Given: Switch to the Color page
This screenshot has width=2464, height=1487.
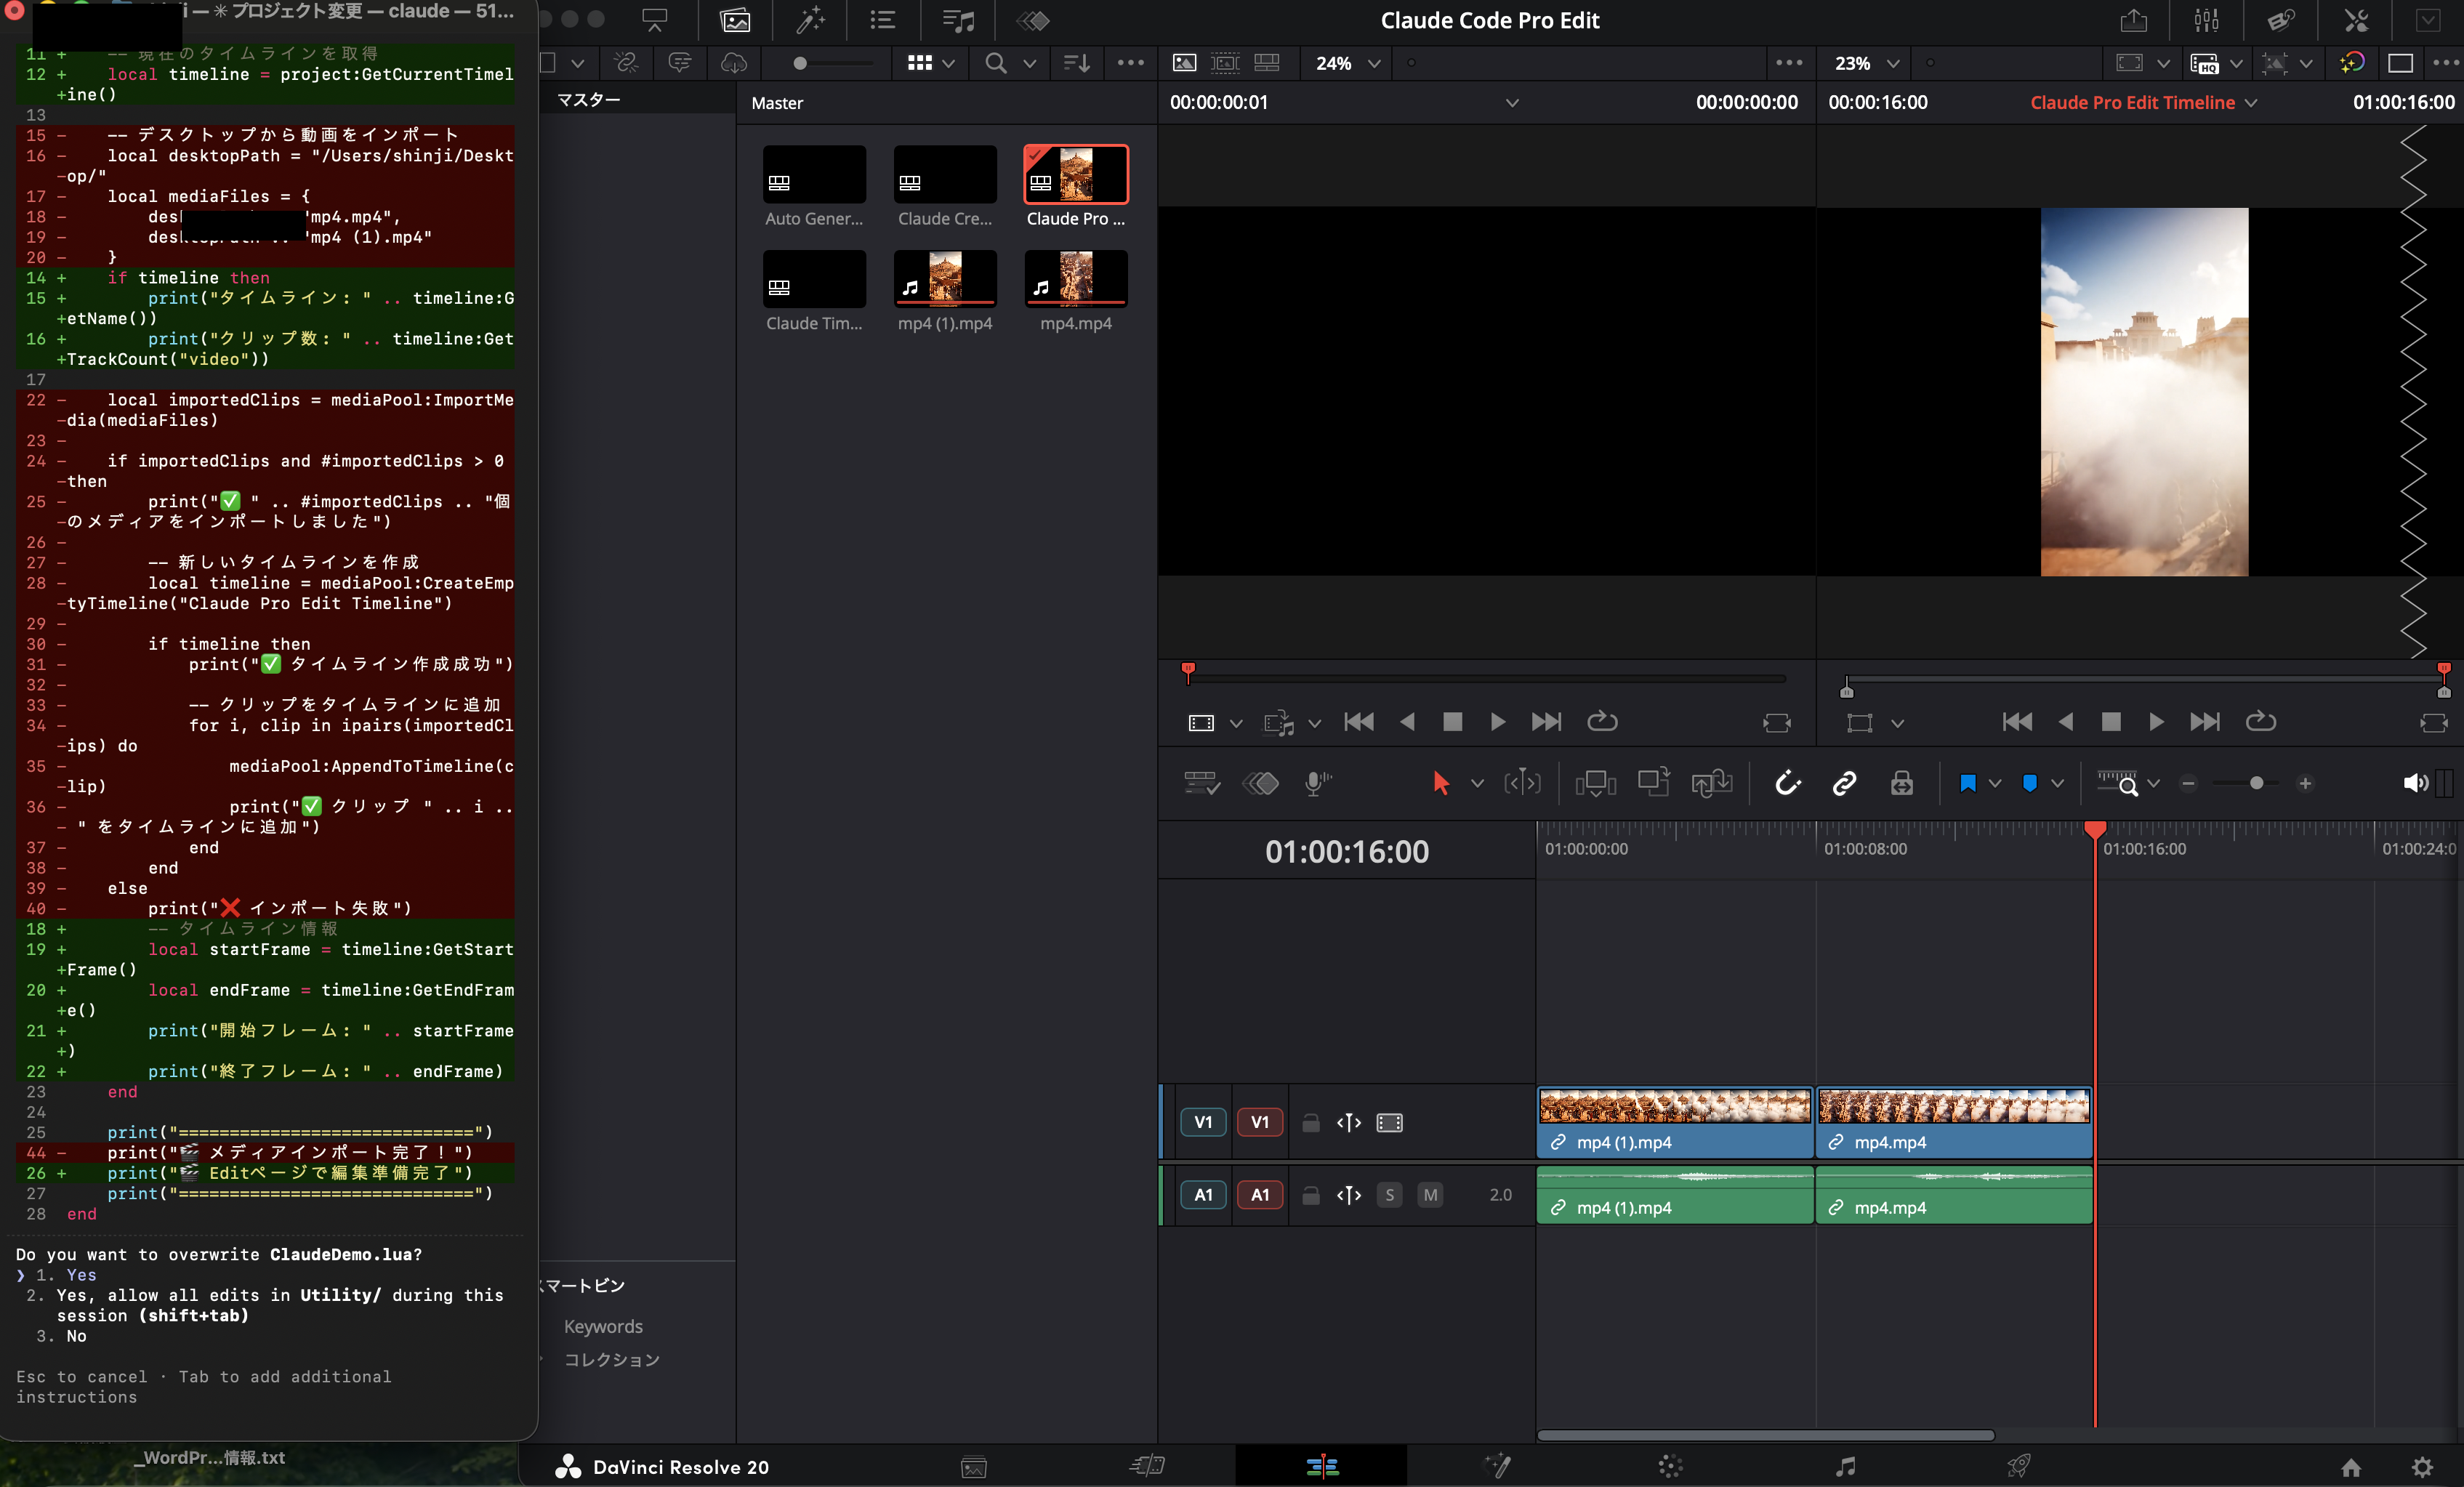Looking at the screenshot, I should (1670, 1466).
